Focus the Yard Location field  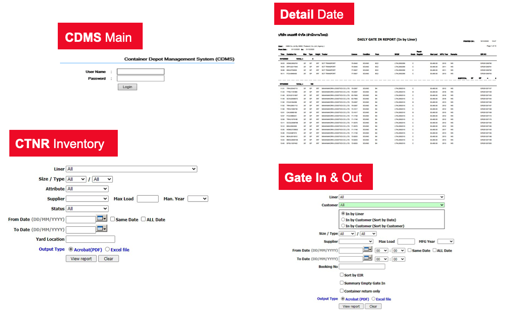tap(90, 239)
